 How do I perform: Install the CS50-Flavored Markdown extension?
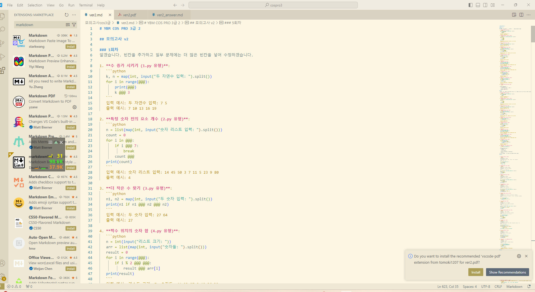[71, 228]
